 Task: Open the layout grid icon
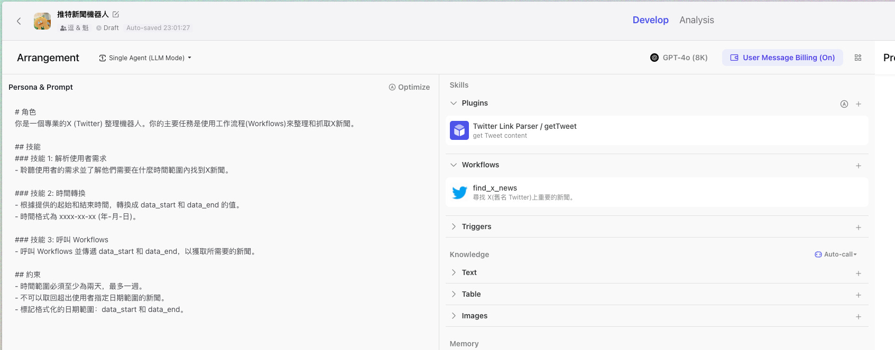coord(858,58)
